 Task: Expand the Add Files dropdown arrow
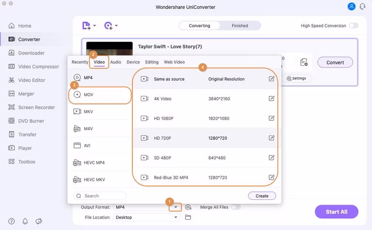pos(95,25)
